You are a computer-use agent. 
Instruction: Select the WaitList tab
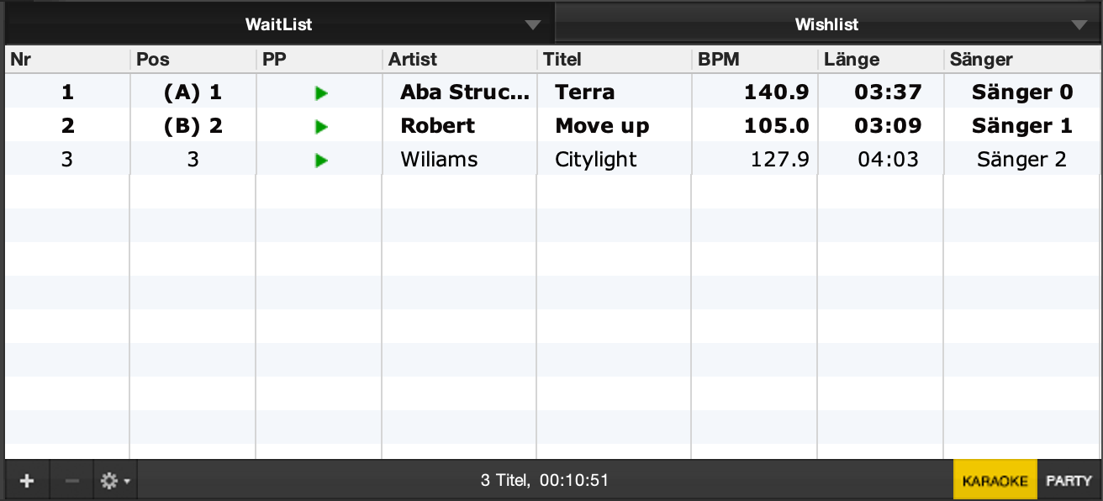pyautogui.click(x=278, y=25)
